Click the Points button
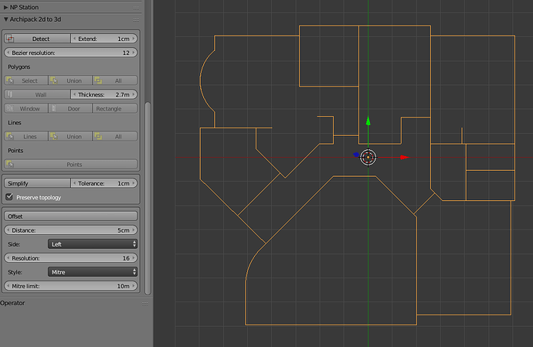This screenshot has width=533, height=347. coord(71,165)
